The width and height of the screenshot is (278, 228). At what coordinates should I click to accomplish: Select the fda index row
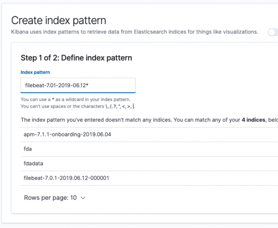[x=149, y=149]
